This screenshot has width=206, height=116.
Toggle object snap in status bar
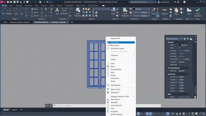(168, 113)
